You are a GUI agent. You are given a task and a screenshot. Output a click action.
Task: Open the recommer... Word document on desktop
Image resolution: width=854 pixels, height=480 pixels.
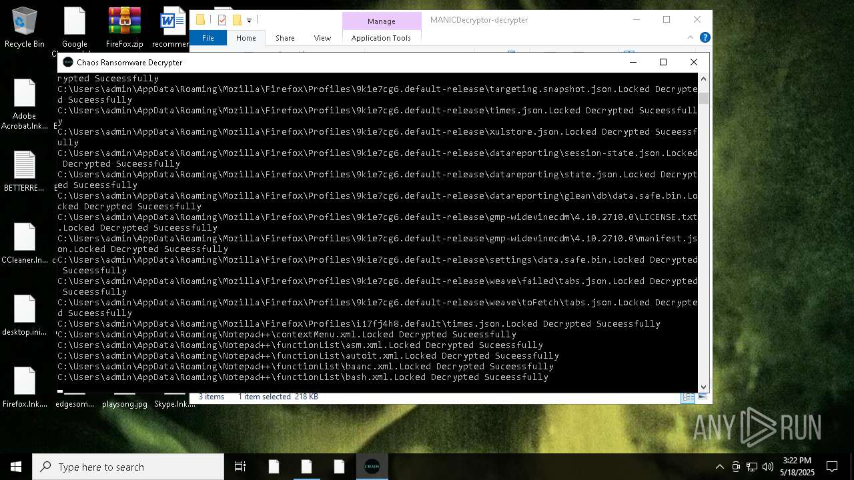pos(171,27)
